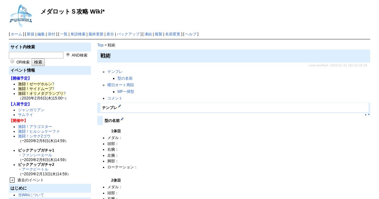Viewport: 379px width, 199px height.
Task: Open 新規 in the top menu
Action: point(30,34)
